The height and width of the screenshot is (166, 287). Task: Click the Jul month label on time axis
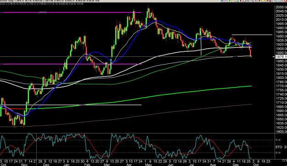click(x=191, y=165)
